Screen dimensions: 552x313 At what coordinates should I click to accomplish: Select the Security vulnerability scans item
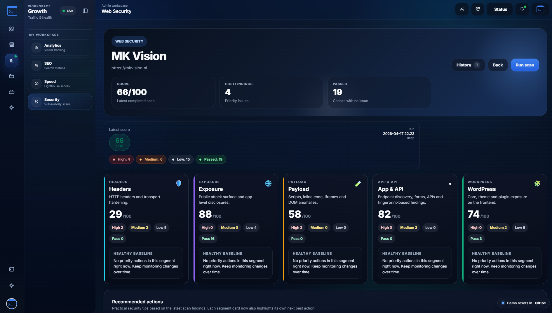60,102
